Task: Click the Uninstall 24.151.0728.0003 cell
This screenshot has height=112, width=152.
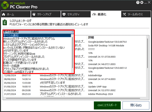Action: [x=102, y=57]
